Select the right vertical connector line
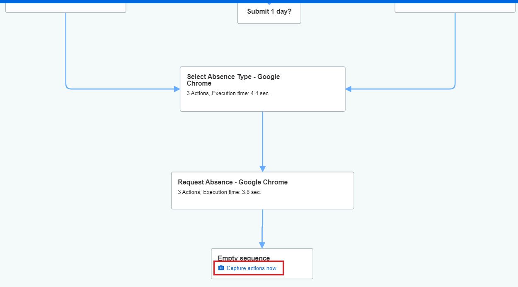The height and width of the screenshot is (287, 518). 455,50
